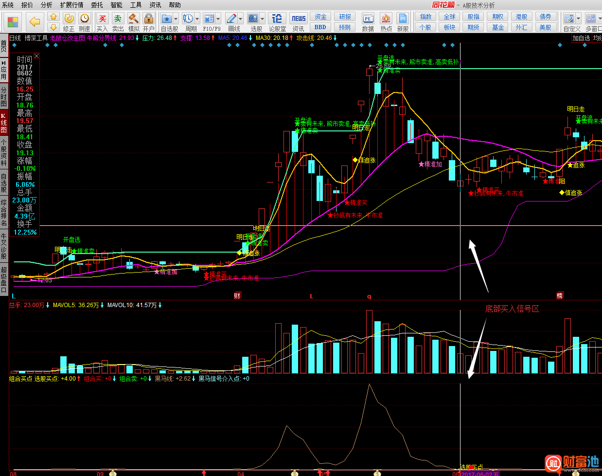Open the 智能 menu
This screenshot has height=476, width=602.
coord(117,5)
